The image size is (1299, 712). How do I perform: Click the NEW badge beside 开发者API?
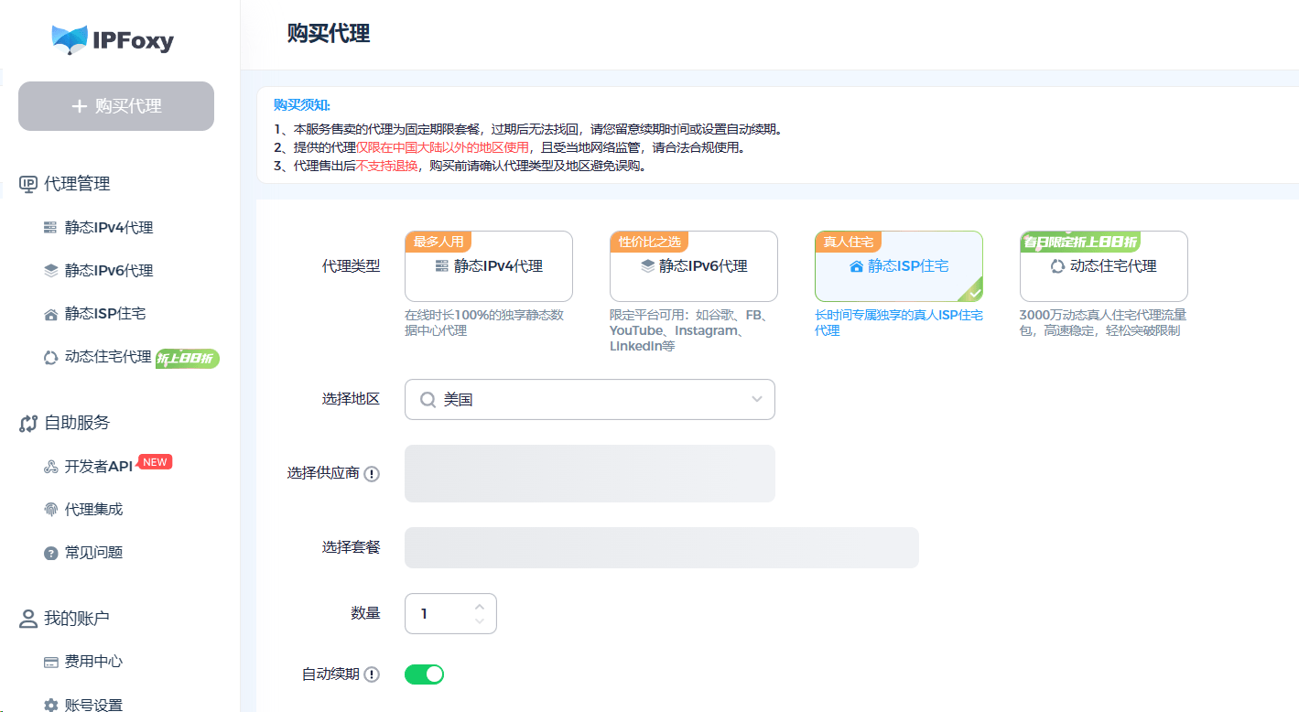coord(155,462)
